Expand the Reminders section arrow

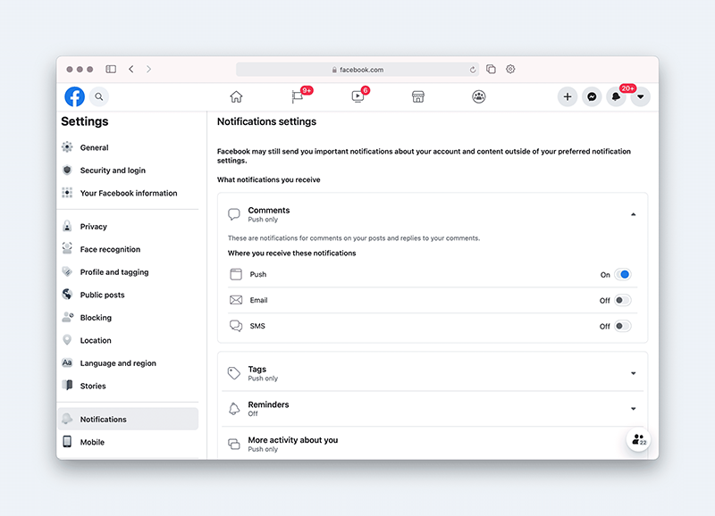[634, 409]
